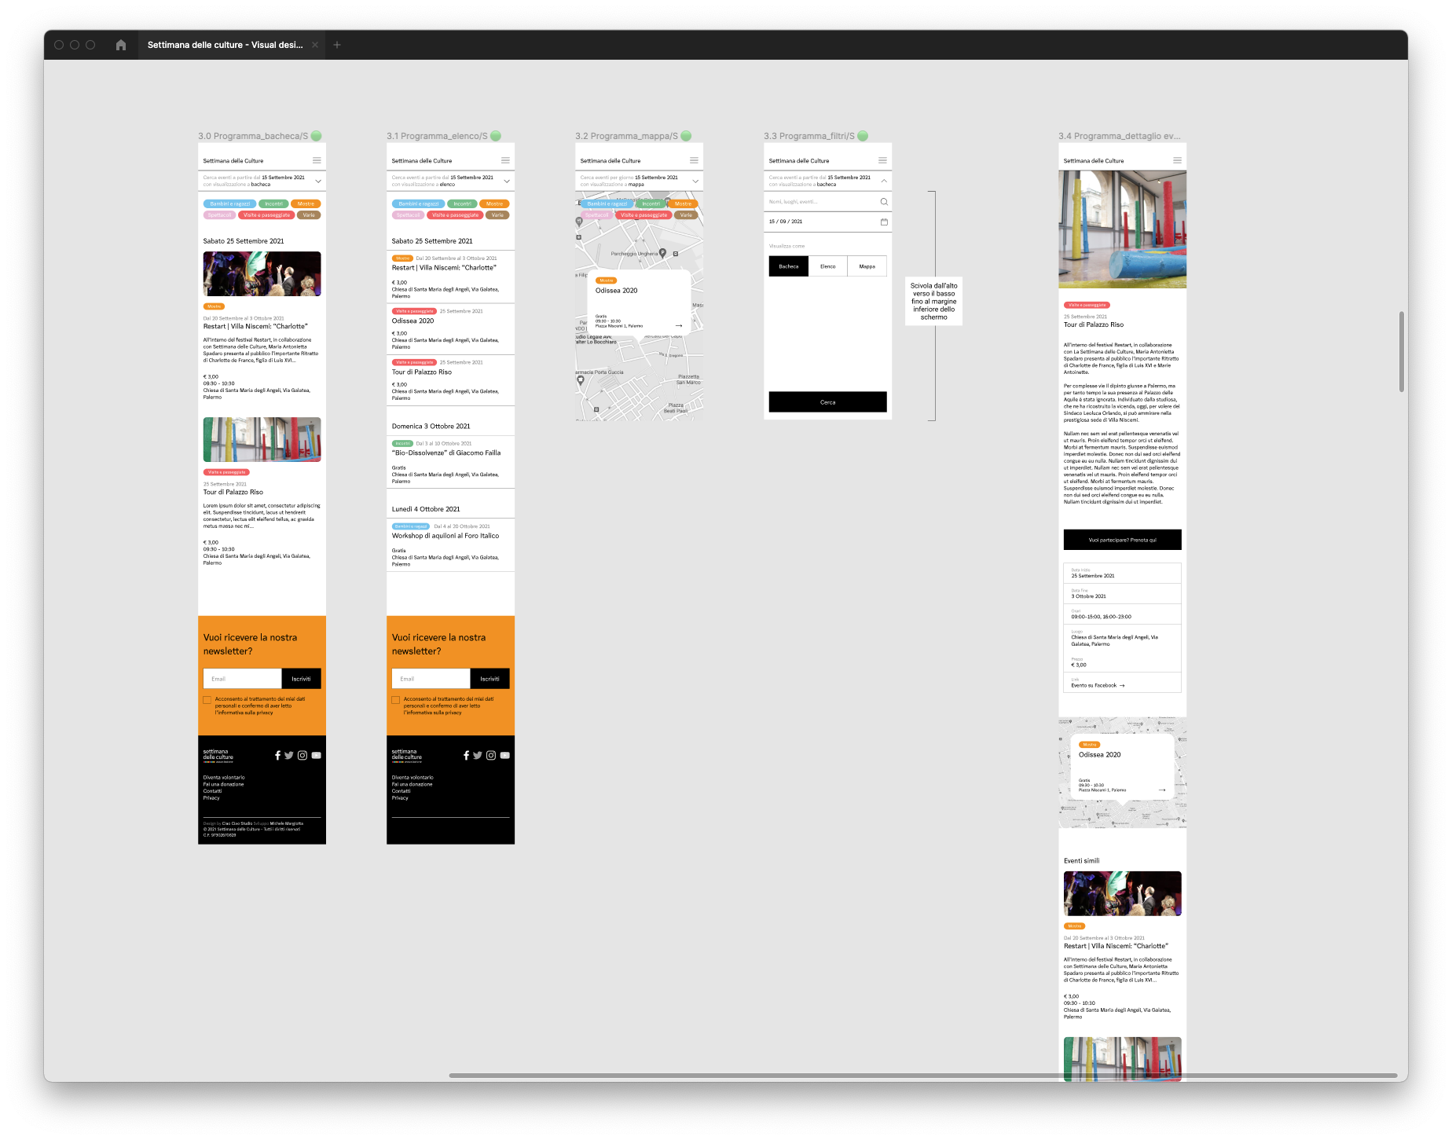Viewport: 1452px width, 1140px height.
Task: Click YouTube icon in bacheca footer
Action: 316,755
